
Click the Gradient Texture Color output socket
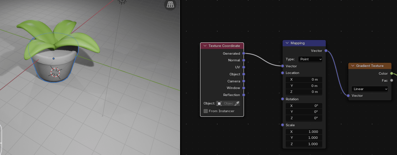(x=392, y=74)
